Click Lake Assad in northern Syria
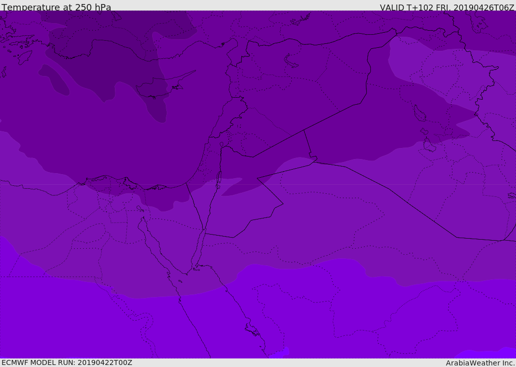Screen dimensions: 516x367 [x=292, y=61]
